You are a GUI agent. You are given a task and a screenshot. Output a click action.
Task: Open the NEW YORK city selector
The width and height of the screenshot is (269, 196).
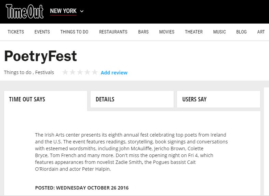pos(63,11)
